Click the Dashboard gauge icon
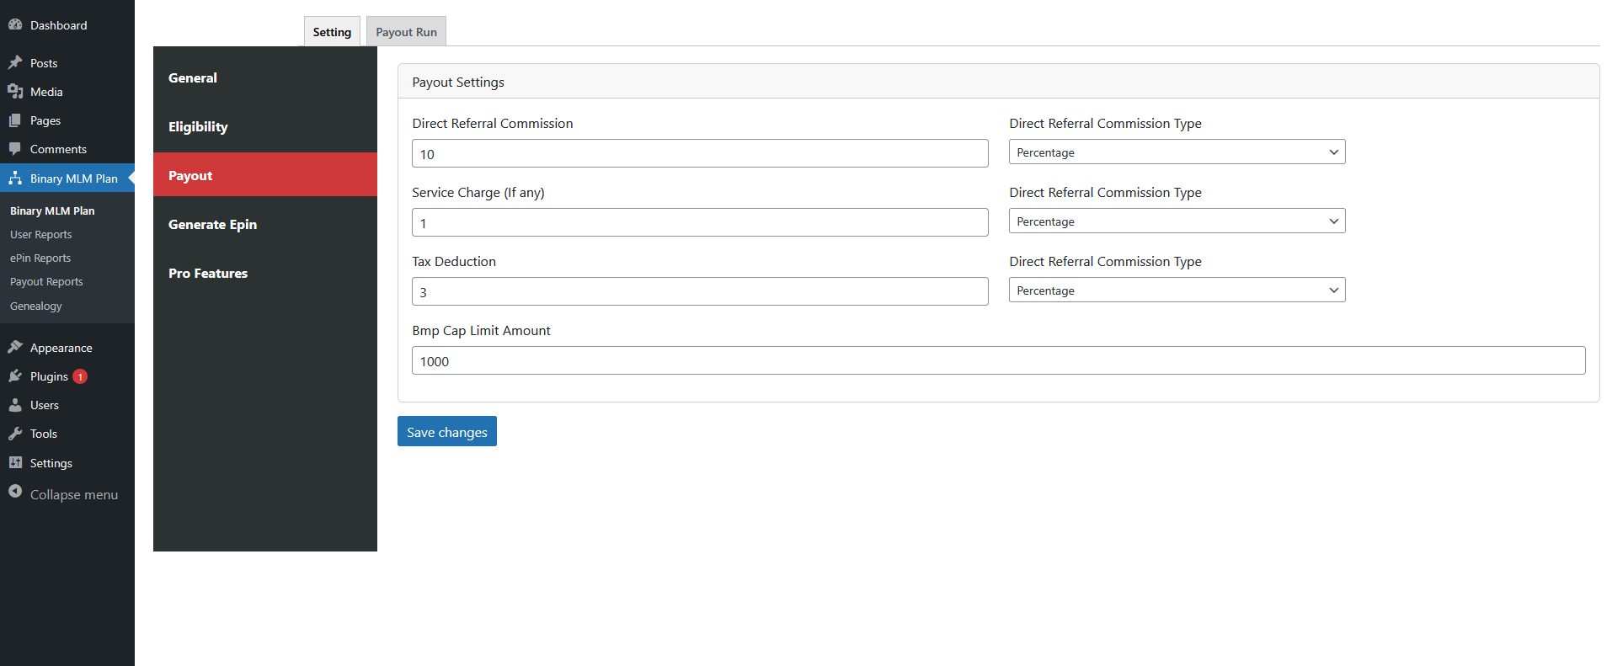Image resolution: width=1612 pixels, height=666 pixels. click(x=15, y=24)
